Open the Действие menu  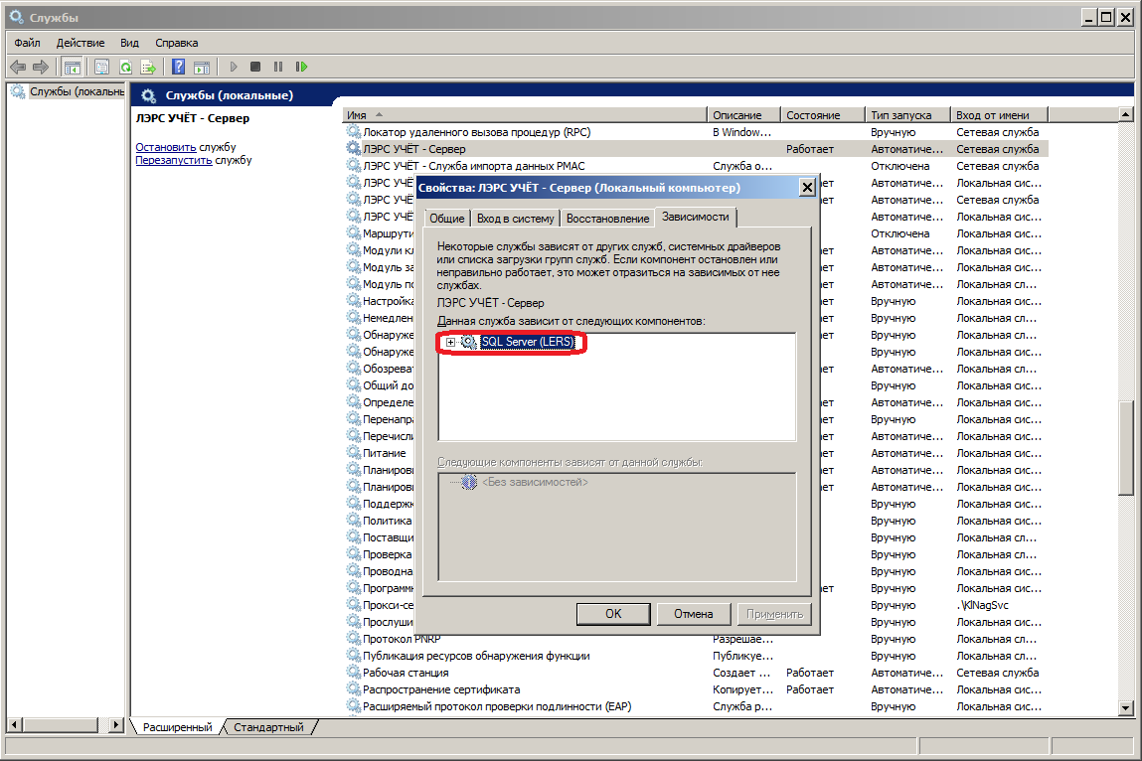[x=81, y=43]
